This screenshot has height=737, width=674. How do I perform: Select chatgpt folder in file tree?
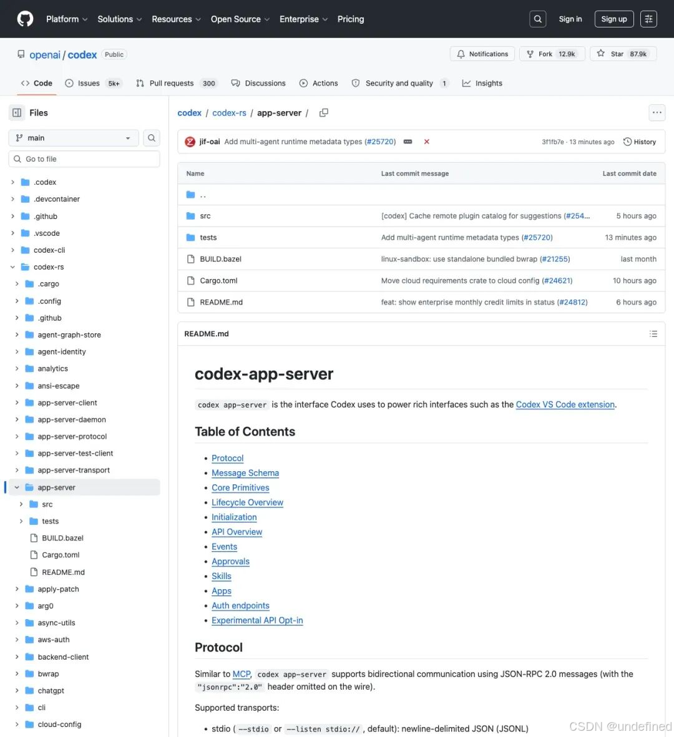point(51,690)
